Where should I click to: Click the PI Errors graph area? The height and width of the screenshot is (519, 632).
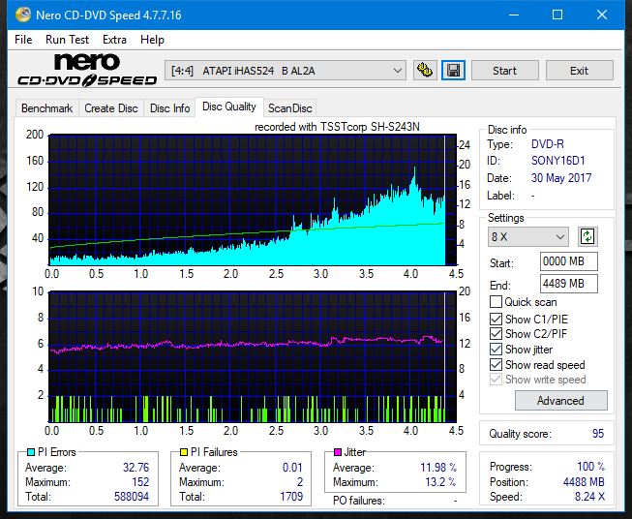pos(253,200)
